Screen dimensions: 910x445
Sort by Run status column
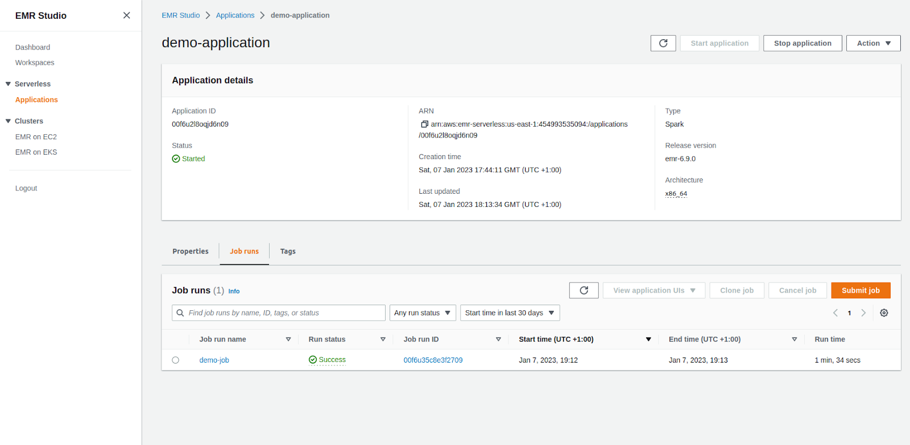point(383,339)
